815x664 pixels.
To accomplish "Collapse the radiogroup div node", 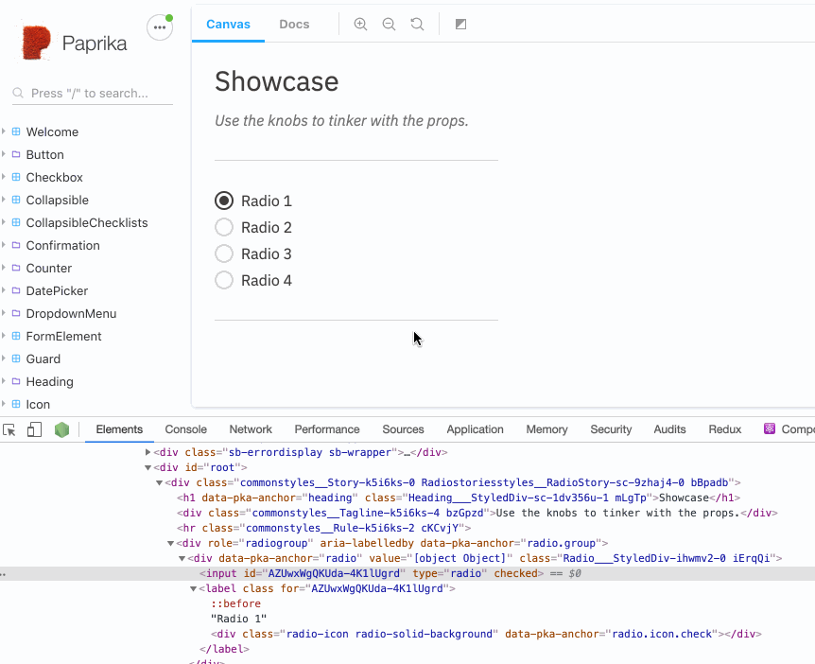I will click(x=170, y=543).
